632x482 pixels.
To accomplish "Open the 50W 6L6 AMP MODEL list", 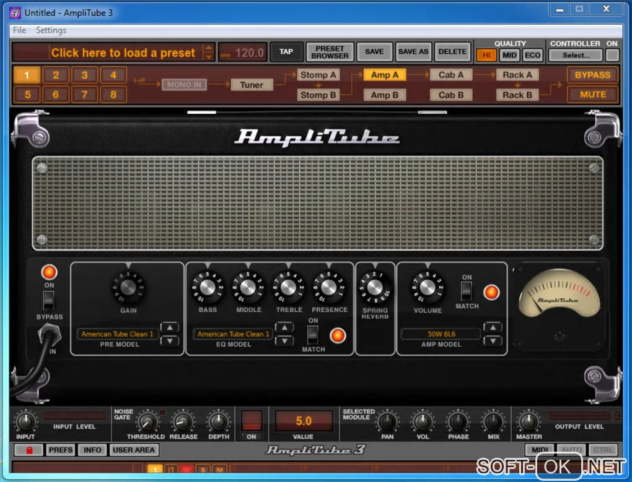I will click(441, 334).
